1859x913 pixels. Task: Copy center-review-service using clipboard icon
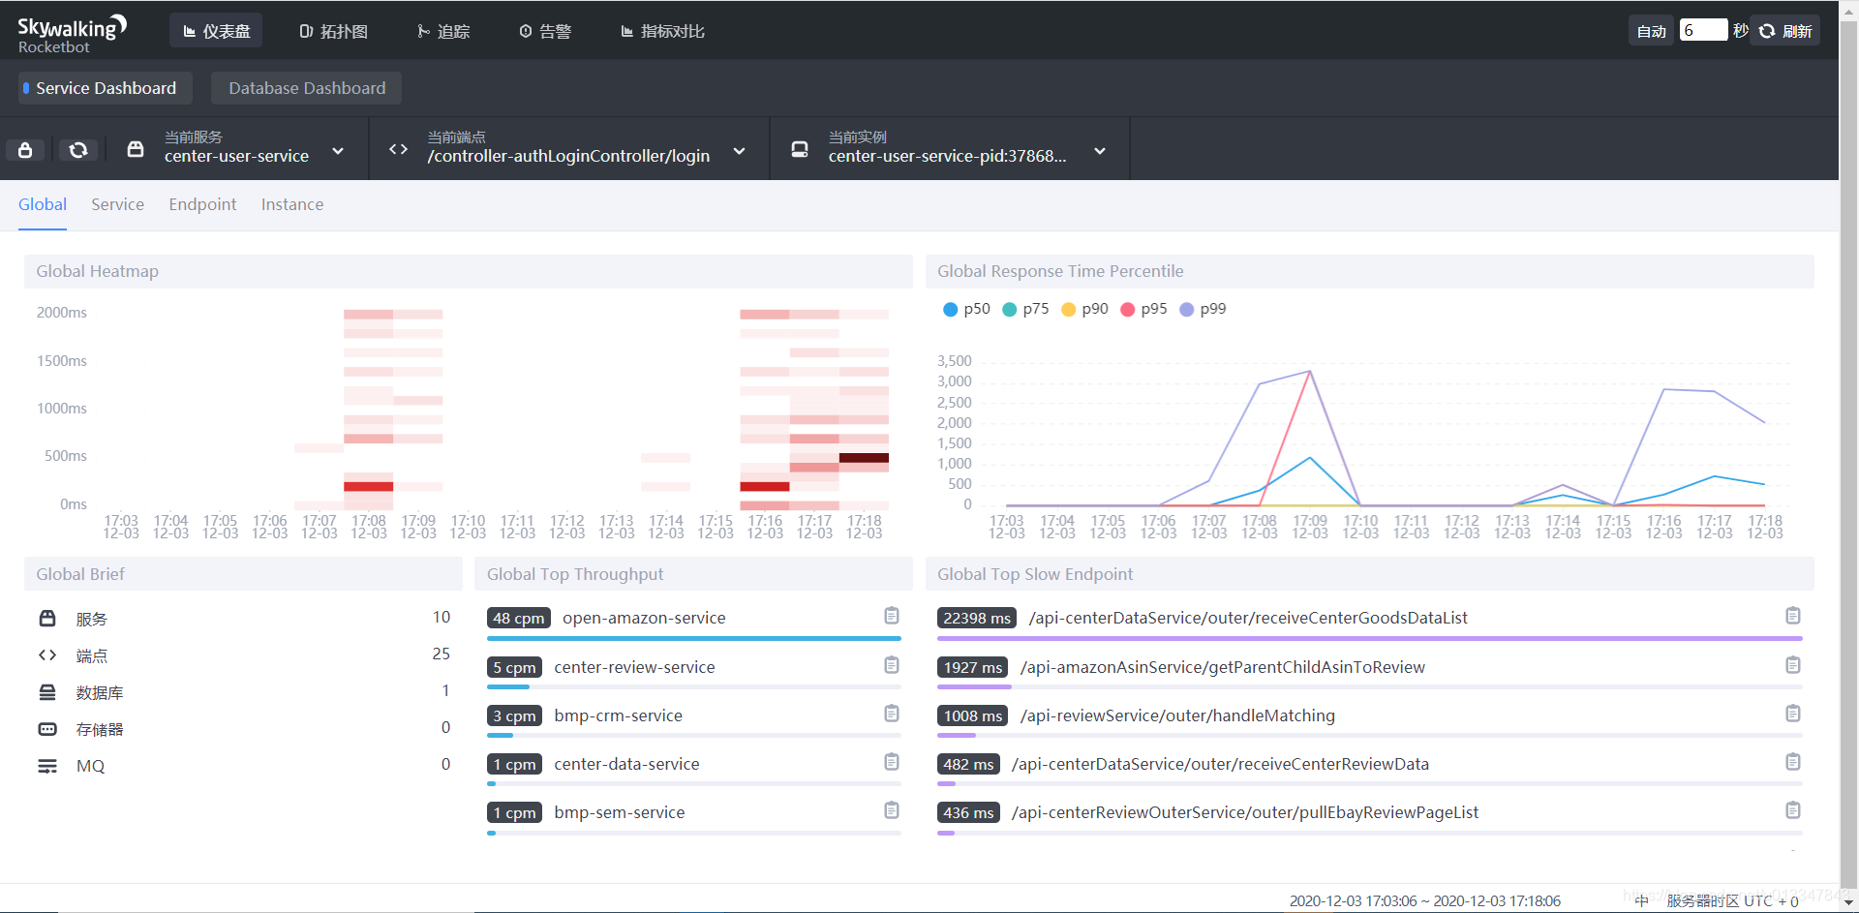click(x=892, y=665)
